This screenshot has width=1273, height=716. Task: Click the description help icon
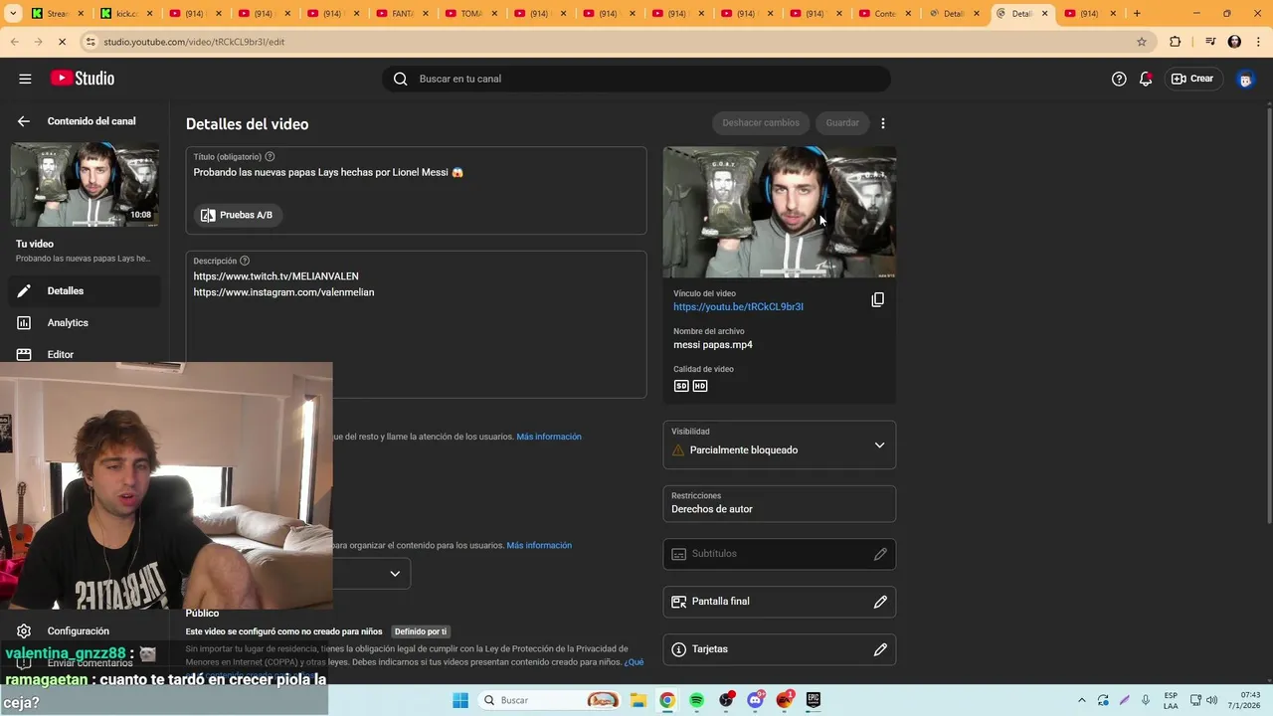coord(245,262)
